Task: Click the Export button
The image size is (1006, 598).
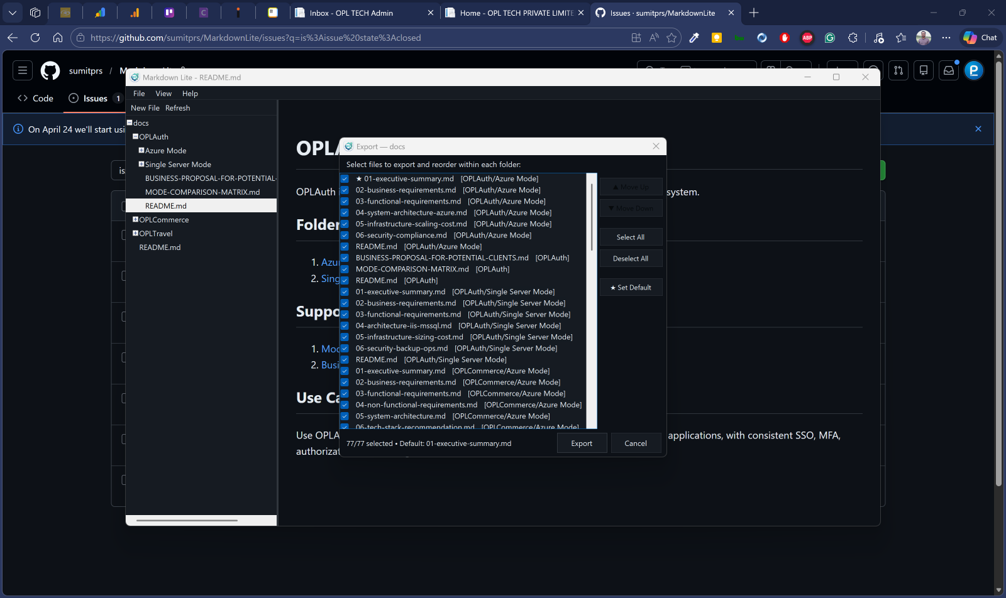Action: (x=582, y=443)
